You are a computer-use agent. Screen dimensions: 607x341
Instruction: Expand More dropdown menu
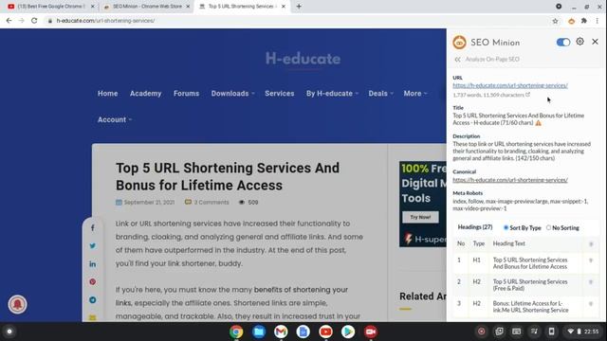pyautogui.click(x=415, y=94)
